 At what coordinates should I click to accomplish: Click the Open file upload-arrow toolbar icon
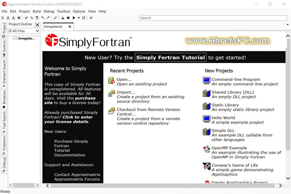tap(8, 18)
